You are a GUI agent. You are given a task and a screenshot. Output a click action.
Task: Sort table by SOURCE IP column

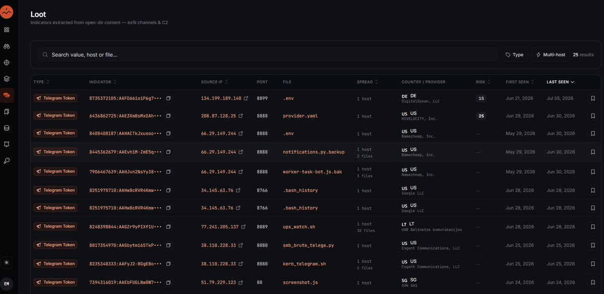pos(215,82)
